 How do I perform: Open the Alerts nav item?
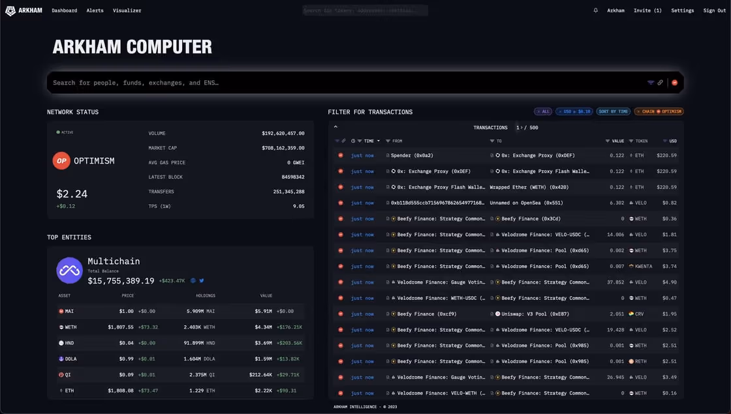[95, 10]
